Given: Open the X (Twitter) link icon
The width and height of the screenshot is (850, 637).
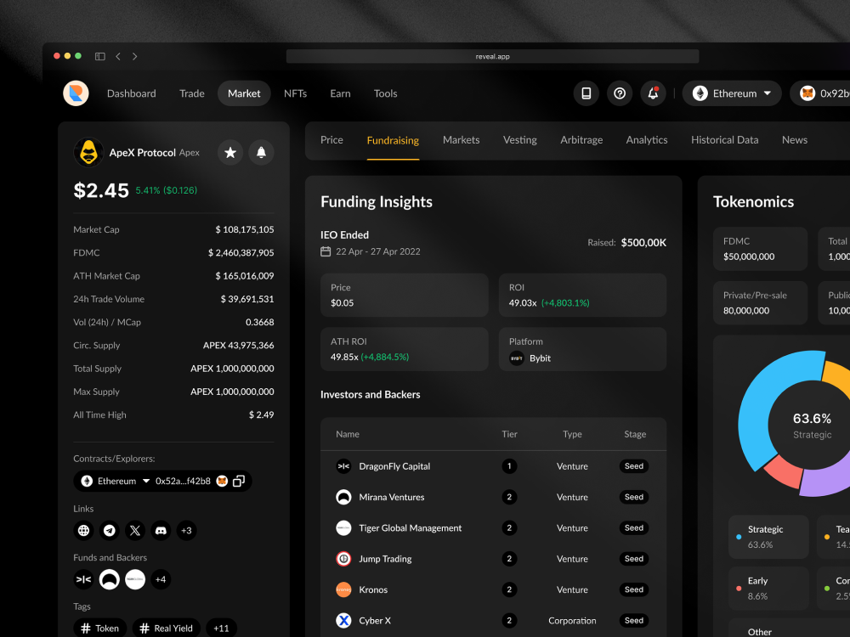Looking at the screenshot, I should [135, 530].
